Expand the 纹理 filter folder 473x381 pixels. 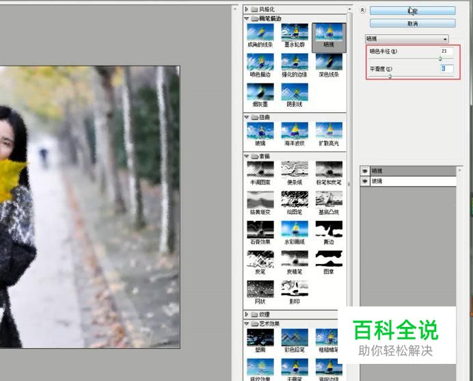pyautogui.click(x=247, y=314)
